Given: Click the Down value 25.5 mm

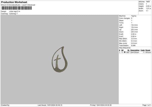Looking at the screenshot, I should (135, 32).
